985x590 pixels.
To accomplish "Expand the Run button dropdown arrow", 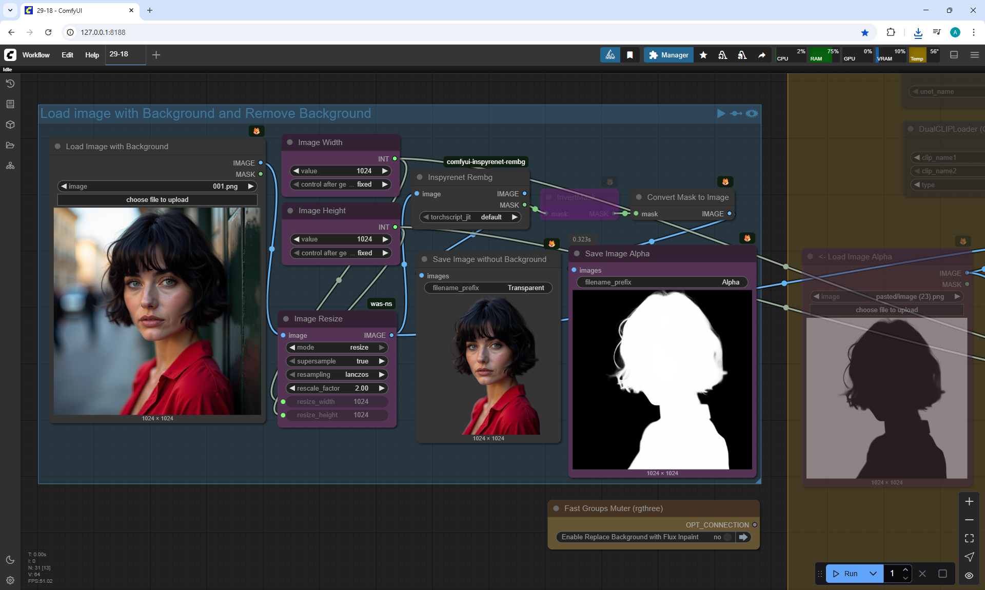I will 873,574.
